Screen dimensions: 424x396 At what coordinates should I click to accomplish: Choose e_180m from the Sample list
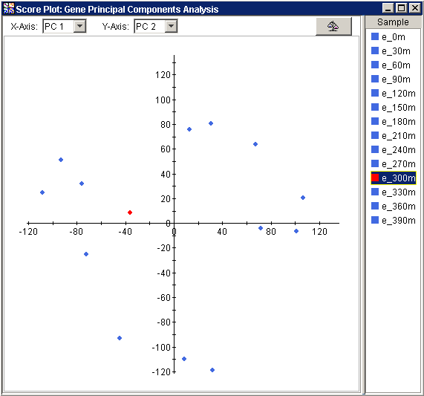click(x=394, y=121)
